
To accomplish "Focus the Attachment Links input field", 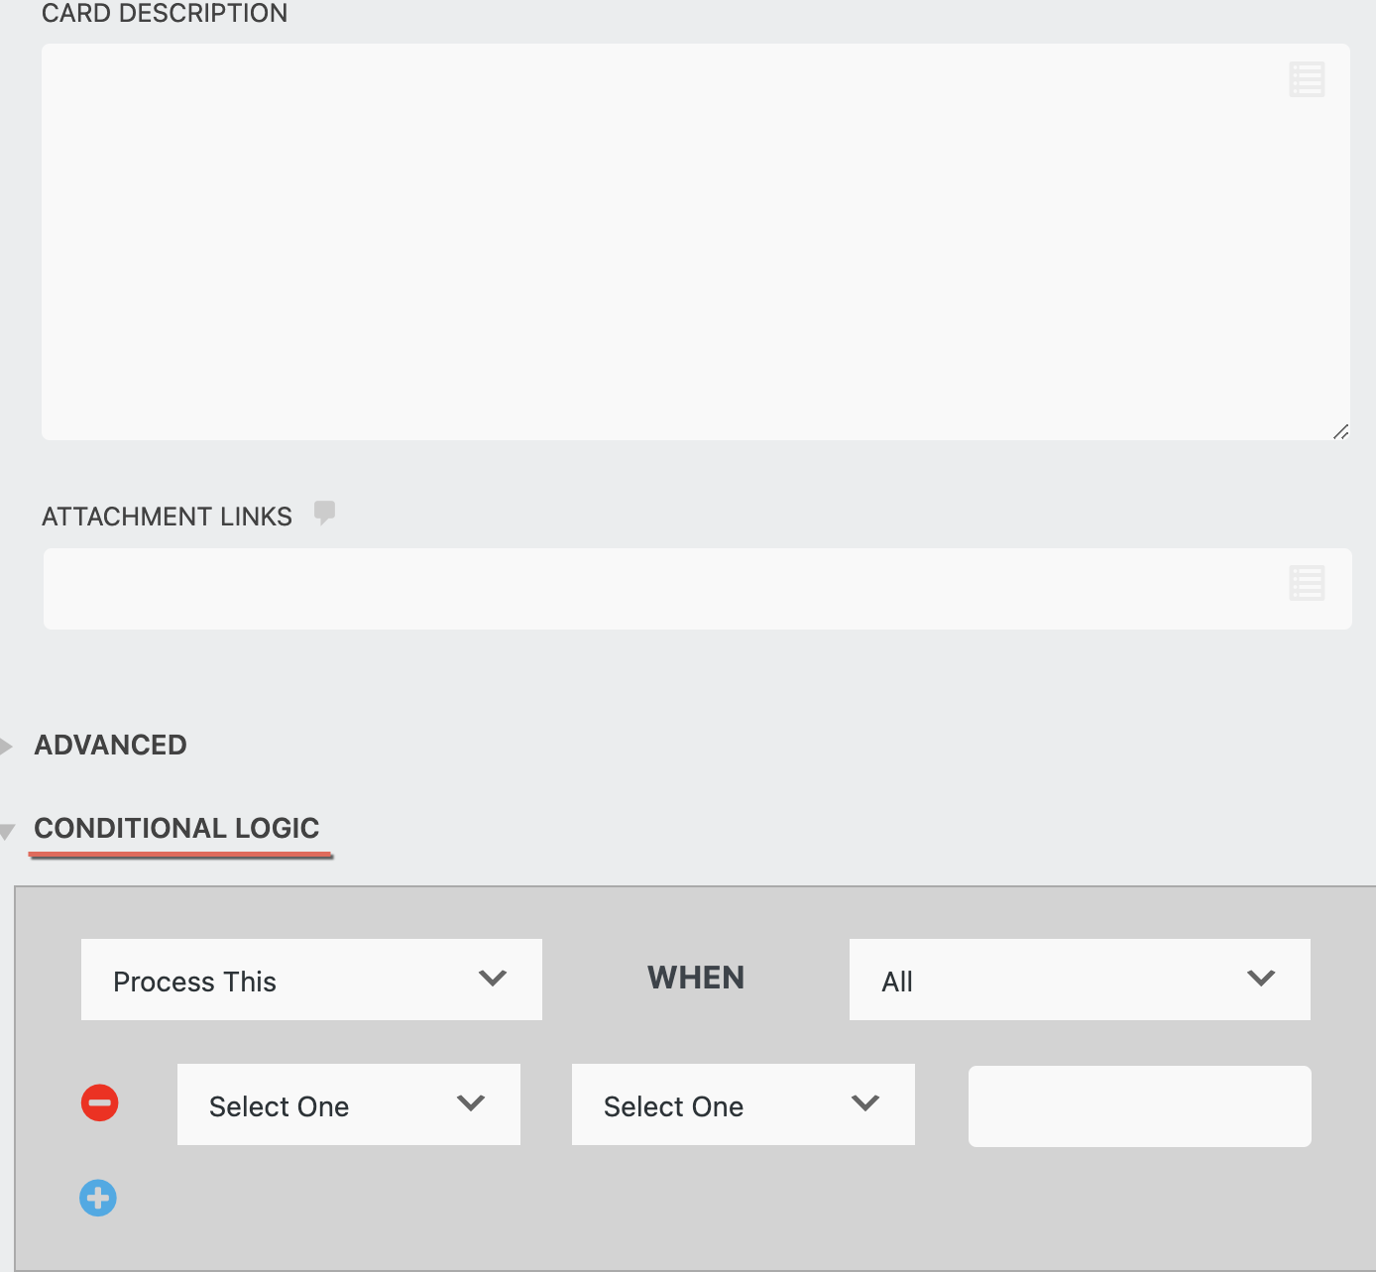I will 664,589.
